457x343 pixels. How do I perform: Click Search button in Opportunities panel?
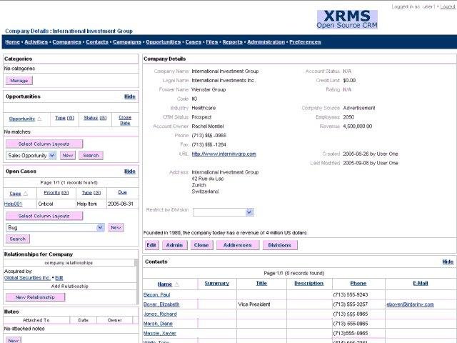91,156
